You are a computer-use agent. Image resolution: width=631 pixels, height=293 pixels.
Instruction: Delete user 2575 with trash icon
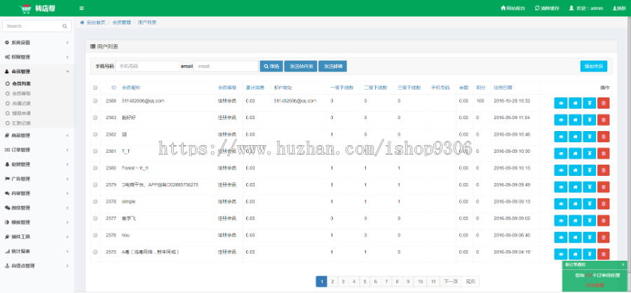tap(603, 254)
